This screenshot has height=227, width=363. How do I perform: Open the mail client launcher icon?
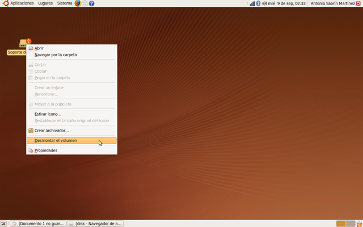(85, 3)
